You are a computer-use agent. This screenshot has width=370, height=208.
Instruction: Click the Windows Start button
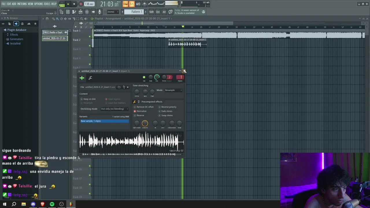pyautogui.click(x=4, y=204)
